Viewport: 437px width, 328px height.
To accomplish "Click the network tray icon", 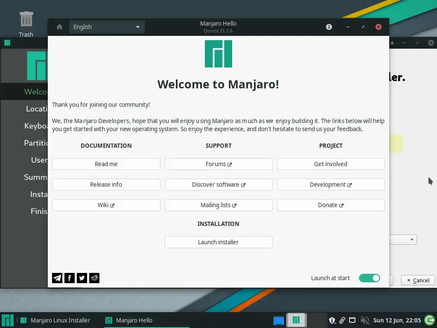I will tap(352, 320).
